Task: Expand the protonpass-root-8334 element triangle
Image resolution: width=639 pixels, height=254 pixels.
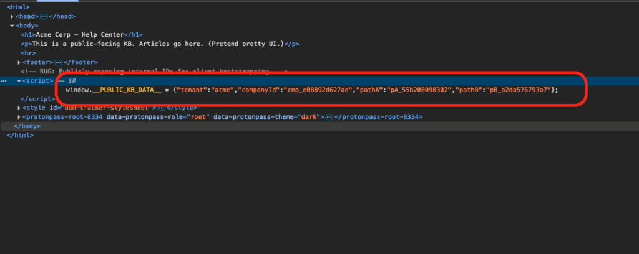Action: [x=19, y=117]
